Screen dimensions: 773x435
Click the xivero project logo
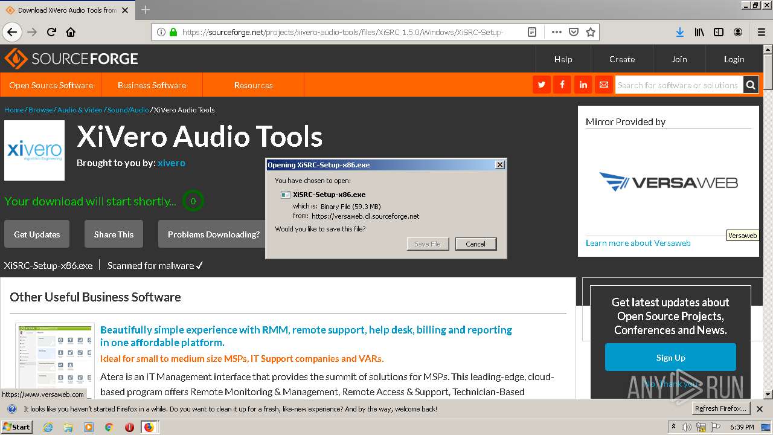34,150
